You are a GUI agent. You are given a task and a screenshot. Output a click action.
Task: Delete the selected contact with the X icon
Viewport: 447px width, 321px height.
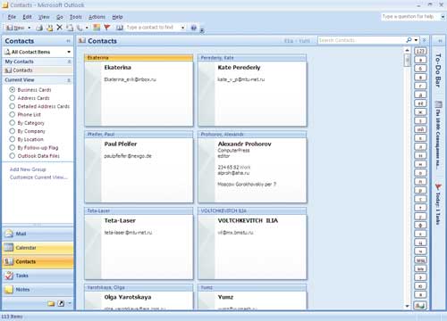tap(59, 28)
